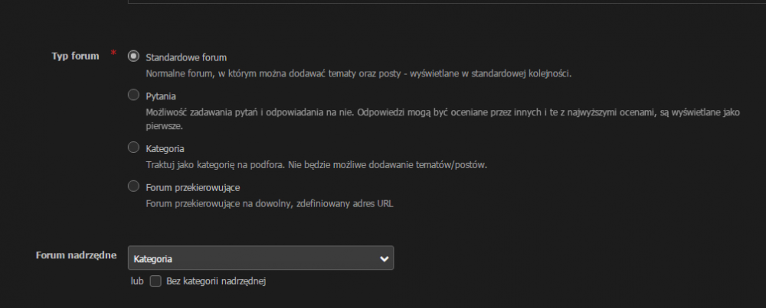
Task: Click the "Standardowe forum" option title text
Action: coord(186,57)
